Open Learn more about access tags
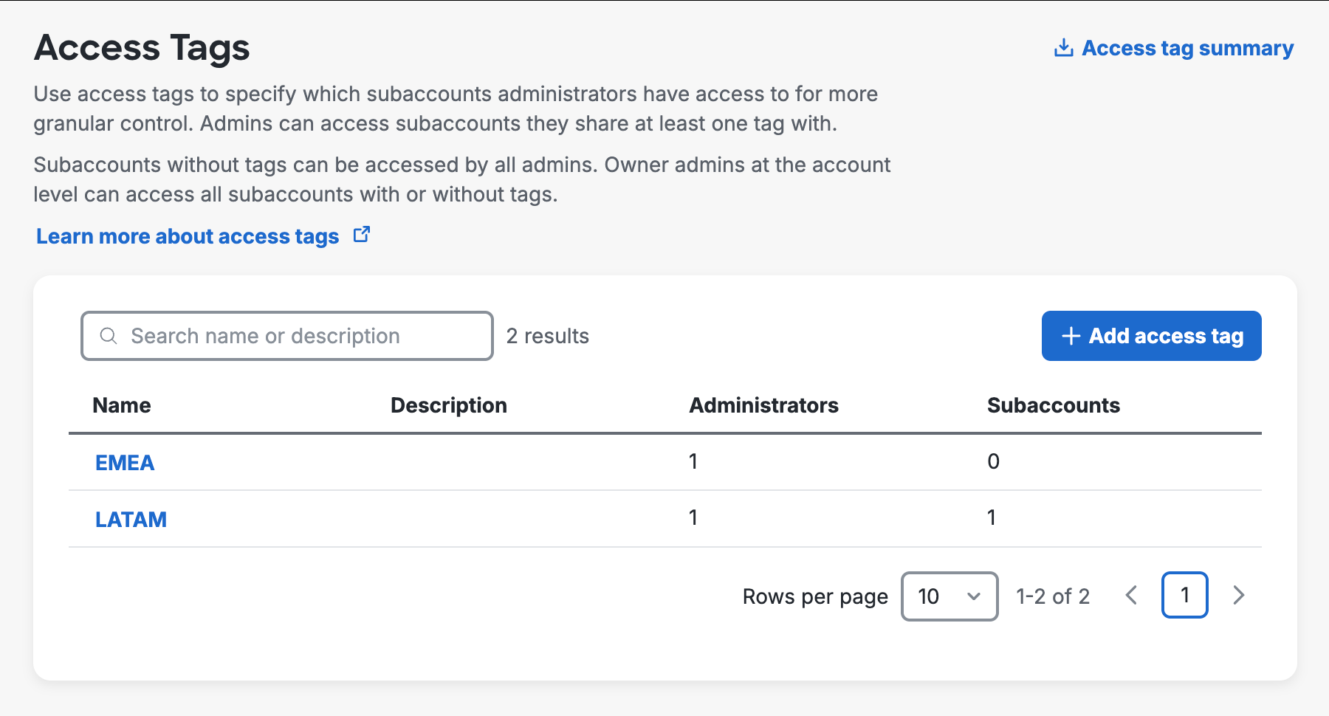The image size is (1329, 716). [x=187, y=235]
